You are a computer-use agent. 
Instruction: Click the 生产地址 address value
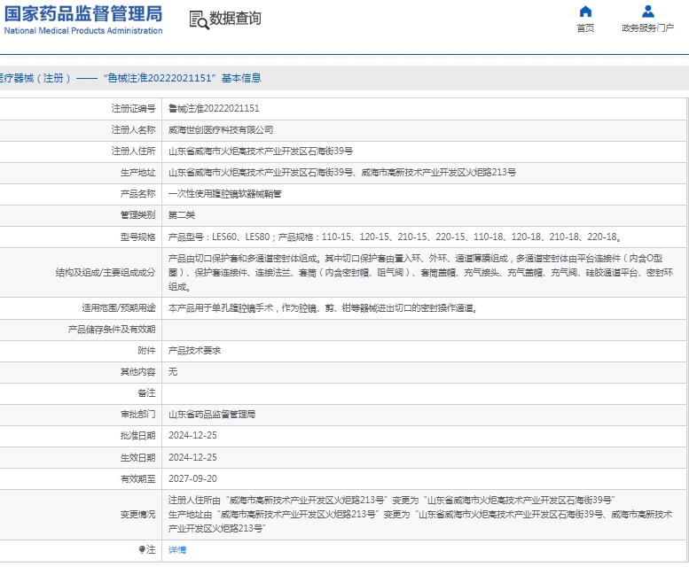pos(342,173)
